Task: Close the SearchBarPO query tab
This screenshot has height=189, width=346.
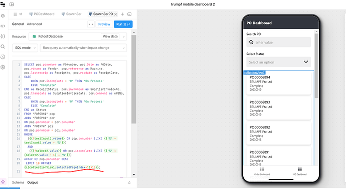Action: [x=116, y=14]
